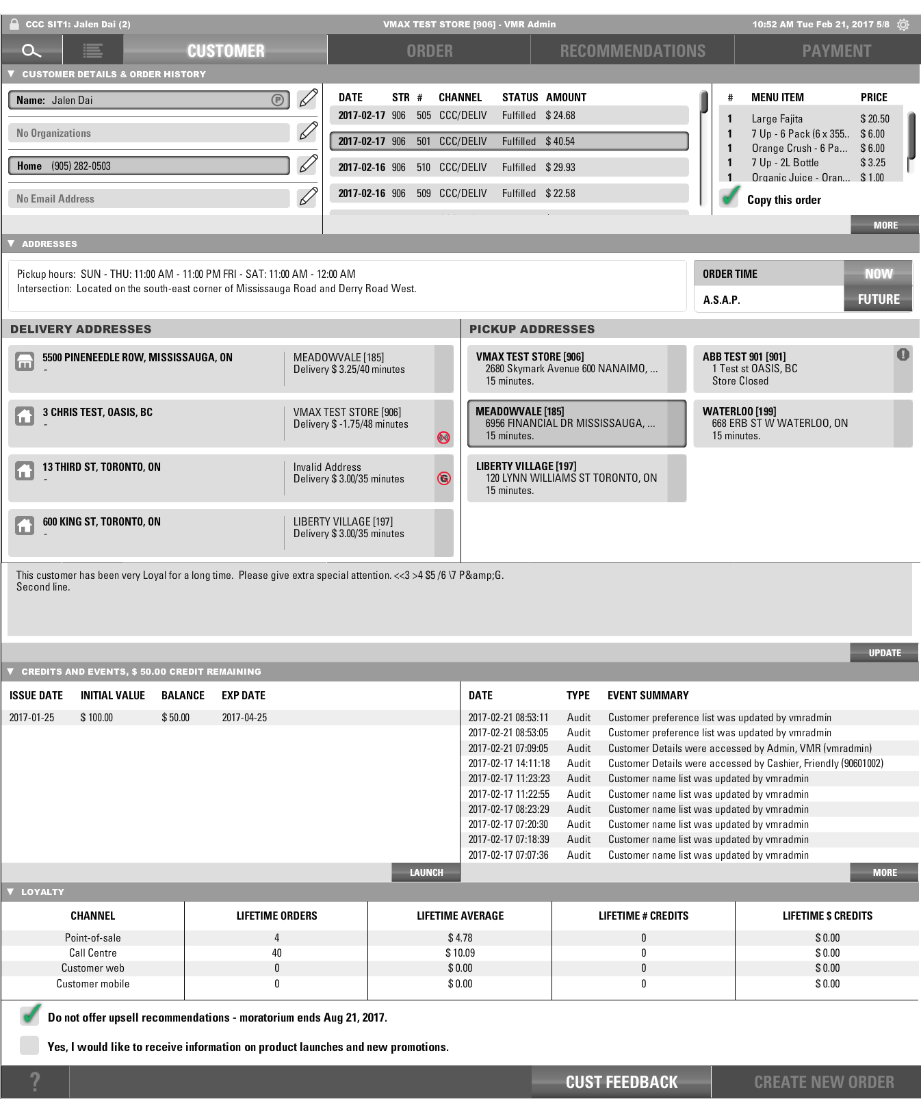Image resolution: width=921 pixels, height=1114 pixels.
Task: Set order time to FUTURE
Action: [878, 299]
